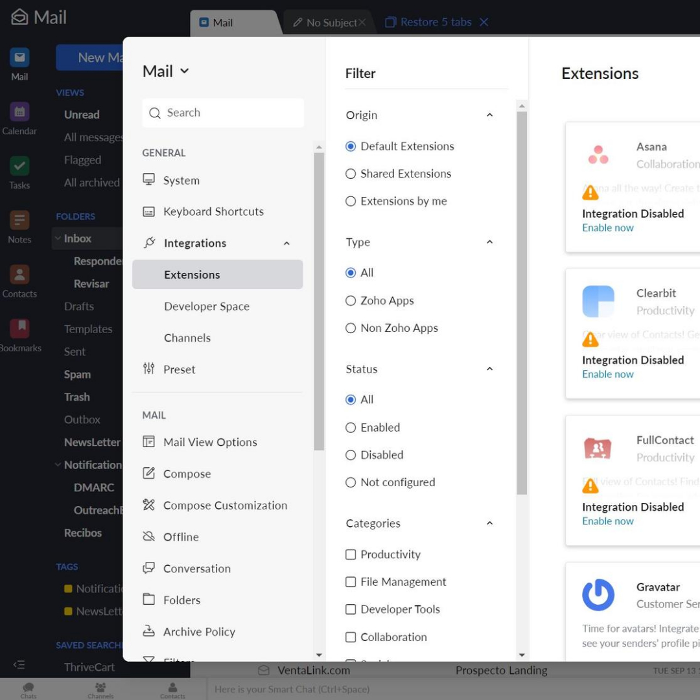The height and width of the screenshot is (700, 700).
Task: Open Channels in bottom bar
Action: [100, 690]
